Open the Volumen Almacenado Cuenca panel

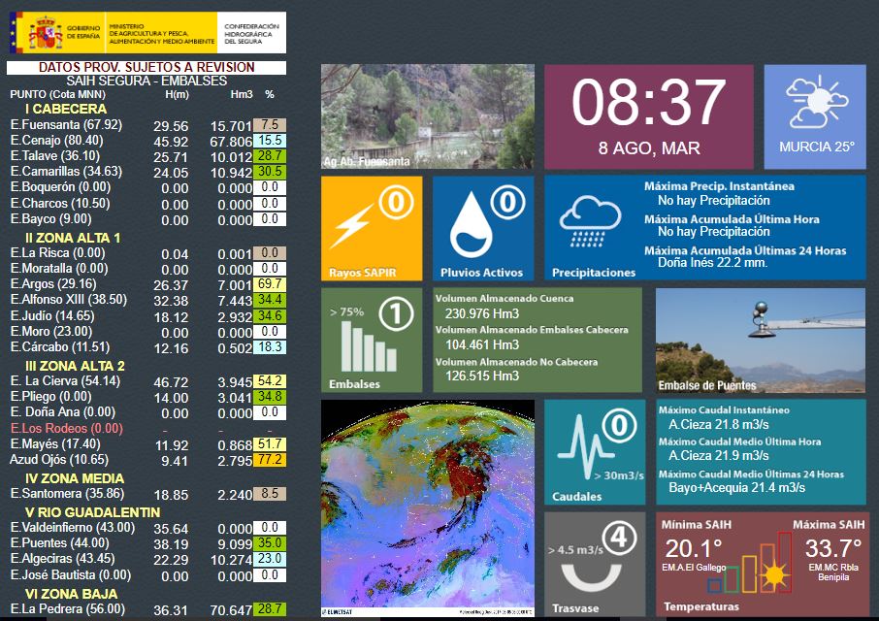[x=537, y=340]
